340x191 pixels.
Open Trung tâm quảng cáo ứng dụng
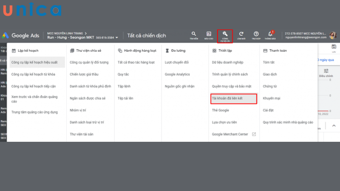pyautogui.click(x=34, y=112)
